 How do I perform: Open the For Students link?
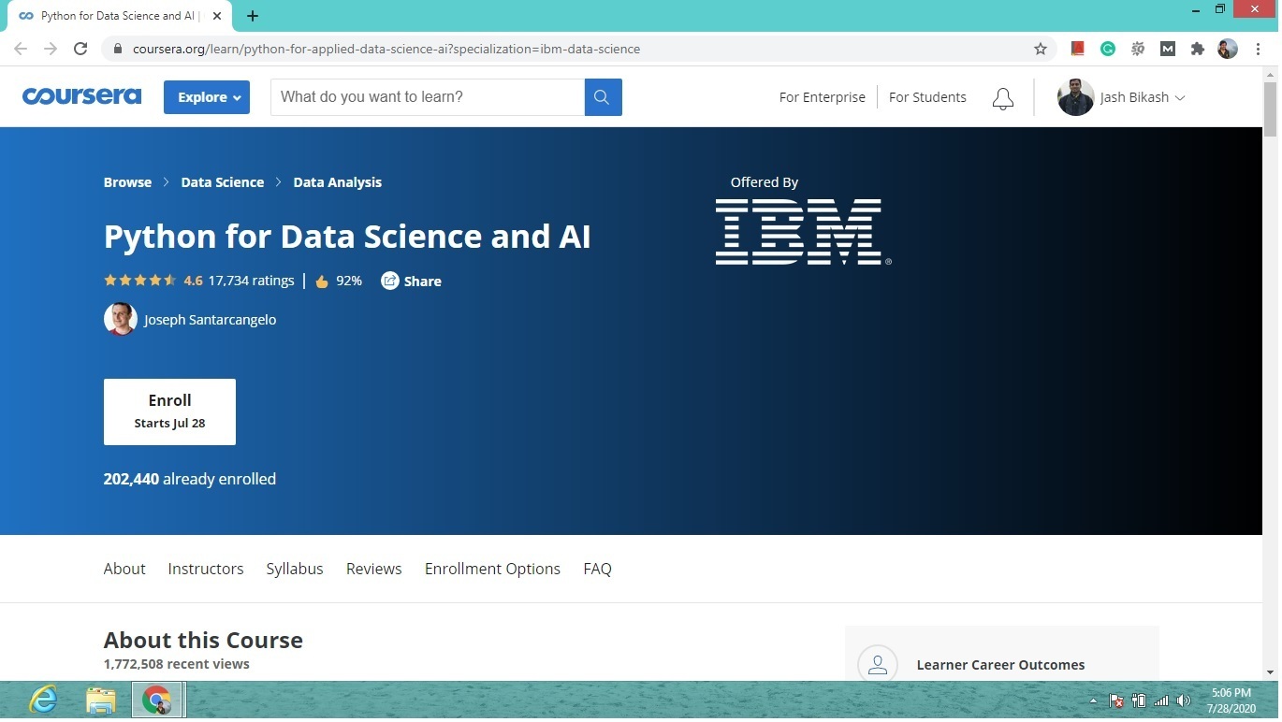[x=927, y=97]
